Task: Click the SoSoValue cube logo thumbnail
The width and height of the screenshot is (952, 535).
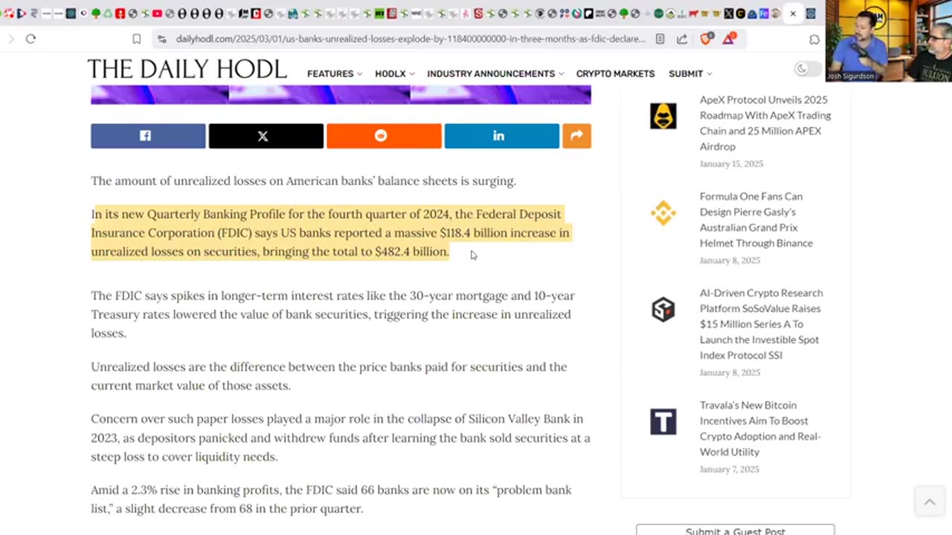Action: pos(663,309)
